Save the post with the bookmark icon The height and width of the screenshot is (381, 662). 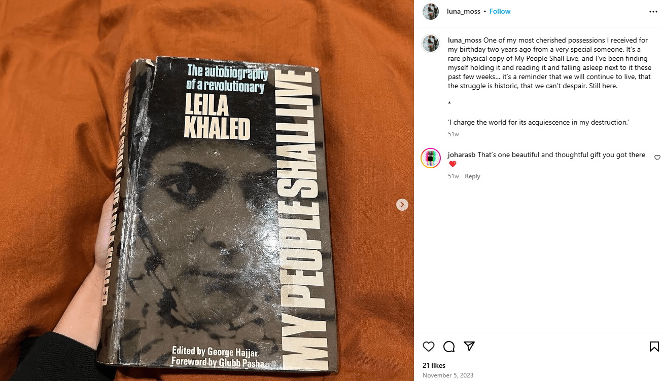pos(654,347)
